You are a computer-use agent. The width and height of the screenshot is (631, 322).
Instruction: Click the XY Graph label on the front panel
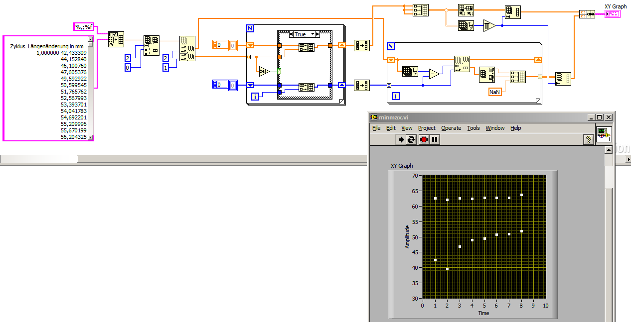pyautogui.click(x=402, y=166)
